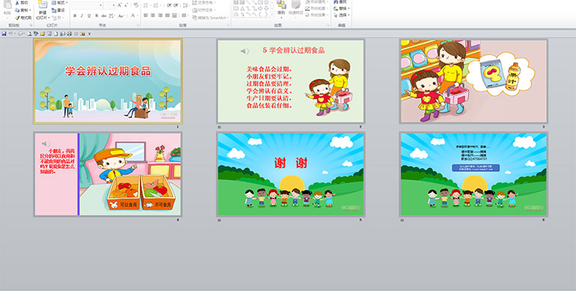Click the Format Painter (格式刷) brush icon

(x=17, y=18)
